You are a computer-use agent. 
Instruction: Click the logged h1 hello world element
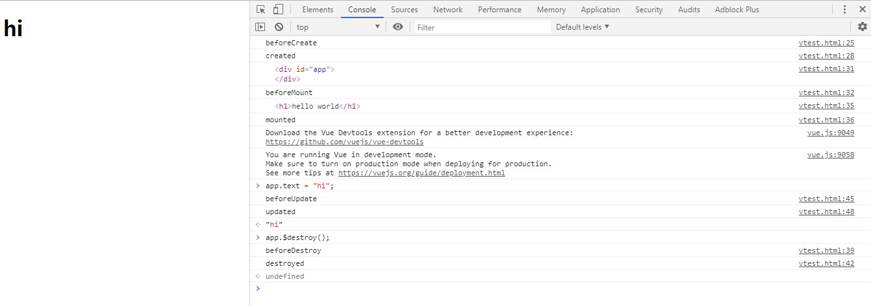pos(318,106)
